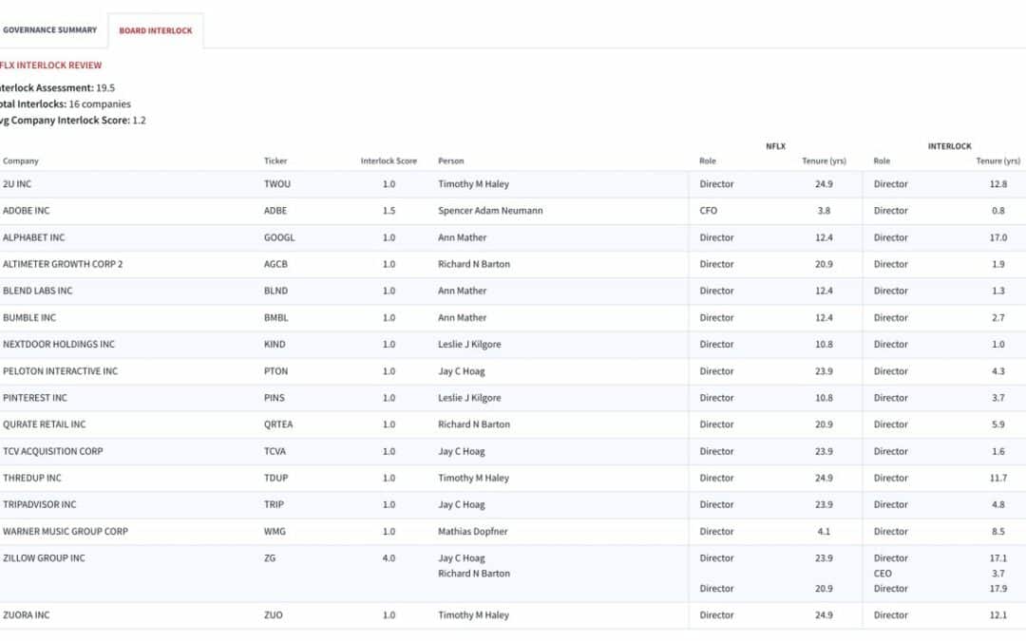Click the ZUO ticker symbol
This screenshot has width=1026, height=641.
click(274, 615)
